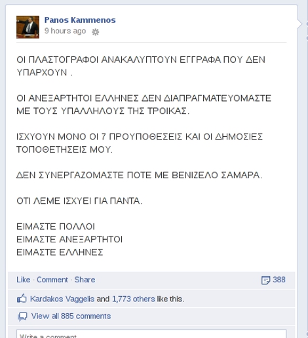Screen dimensions: 308x338
Task: Open the 9 hours ago timestamp
Action: point(65,31)
